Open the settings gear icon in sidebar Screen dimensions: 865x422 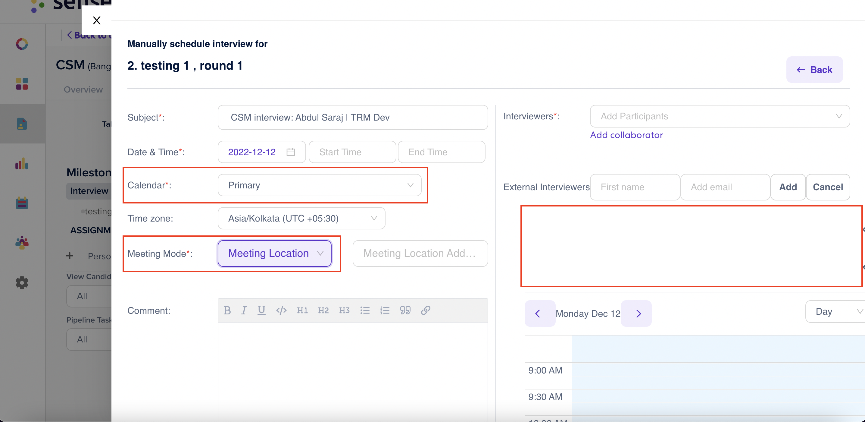pos(22,282)
